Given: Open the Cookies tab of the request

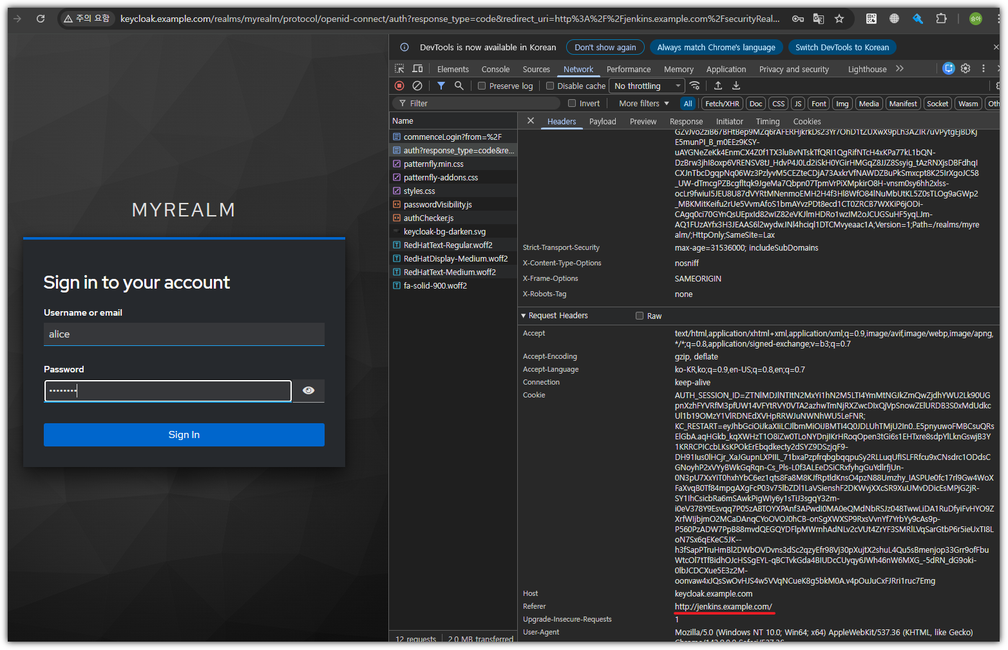Looking at the screenshot, I should click(807, 121).
